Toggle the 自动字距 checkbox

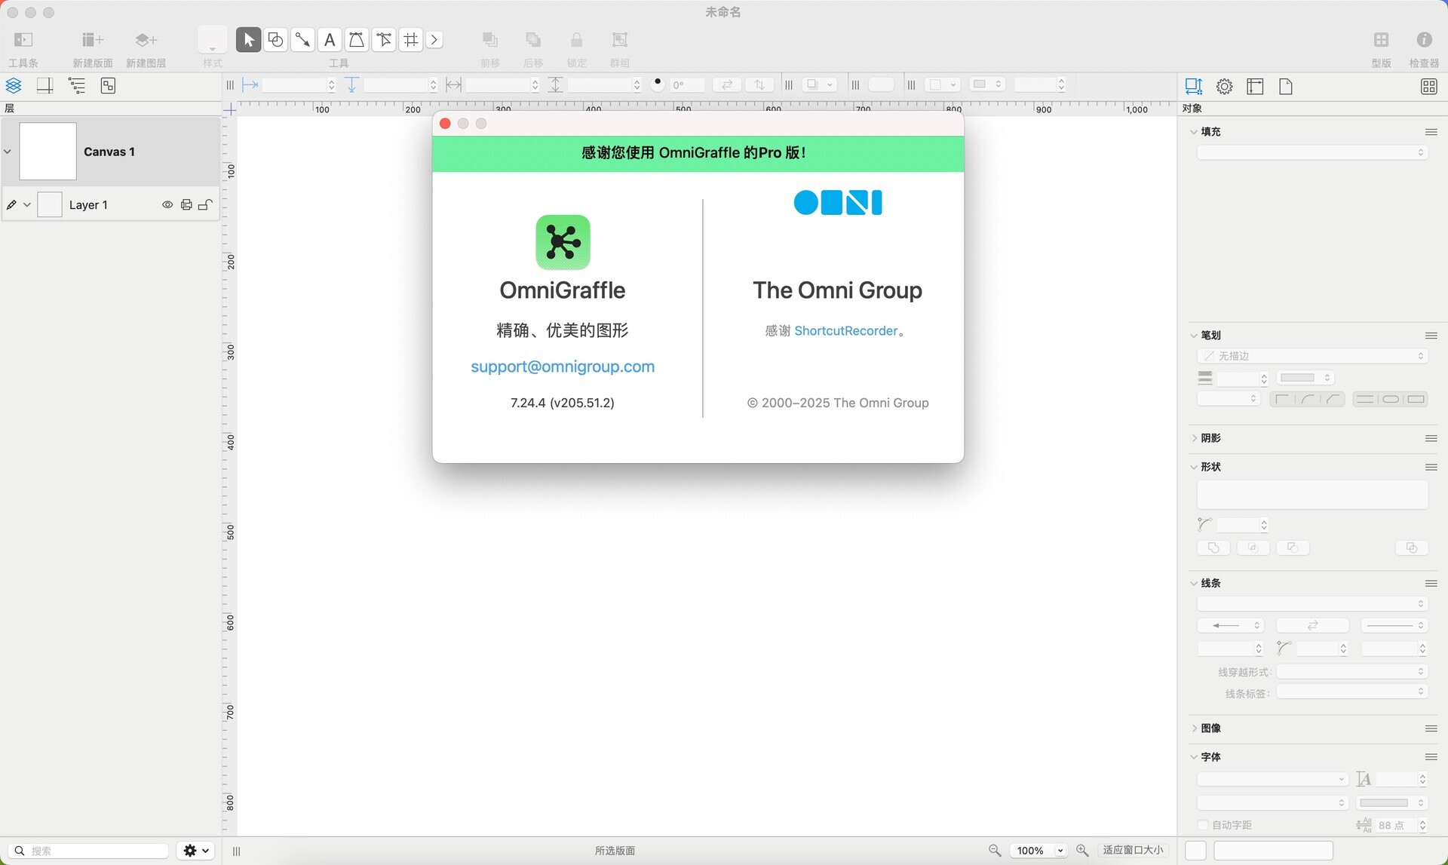coord(1203,825)
